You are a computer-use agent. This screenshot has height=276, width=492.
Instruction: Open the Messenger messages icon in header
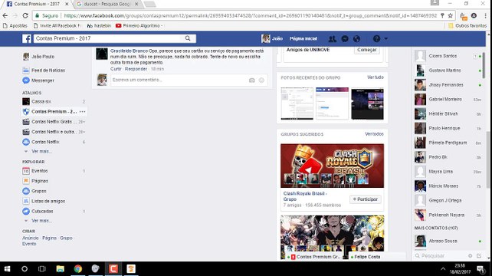point(345,38)
